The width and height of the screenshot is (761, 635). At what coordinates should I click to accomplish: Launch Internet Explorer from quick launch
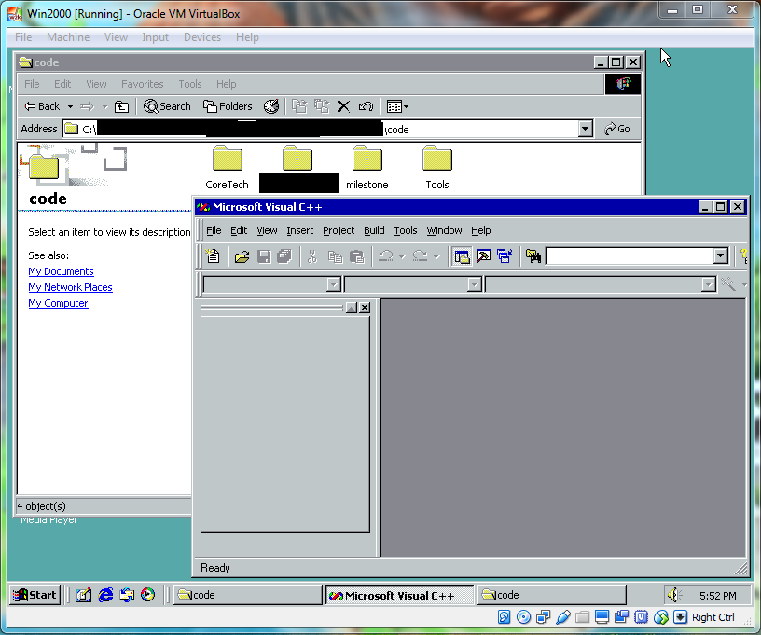[105, 595]
